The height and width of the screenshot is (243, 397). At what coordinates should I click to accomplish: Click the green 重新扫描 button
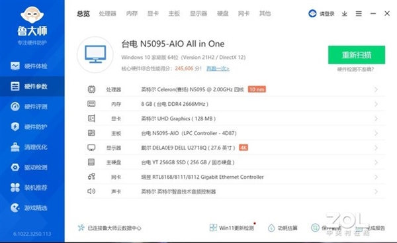tap(357, 55)
